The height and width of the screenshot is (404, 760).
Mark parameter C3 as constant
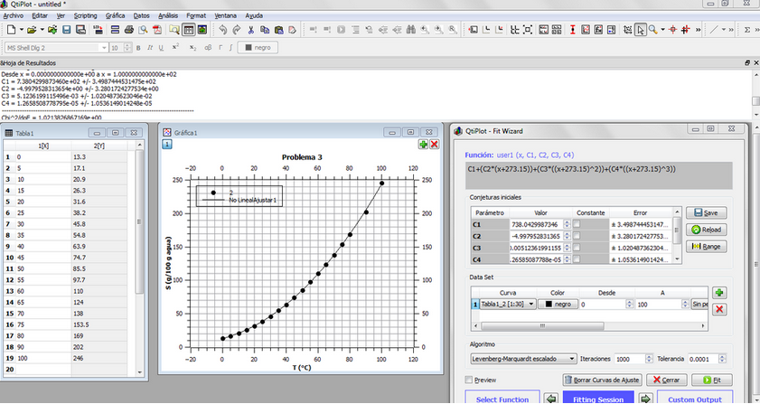[x=577, y=248]
